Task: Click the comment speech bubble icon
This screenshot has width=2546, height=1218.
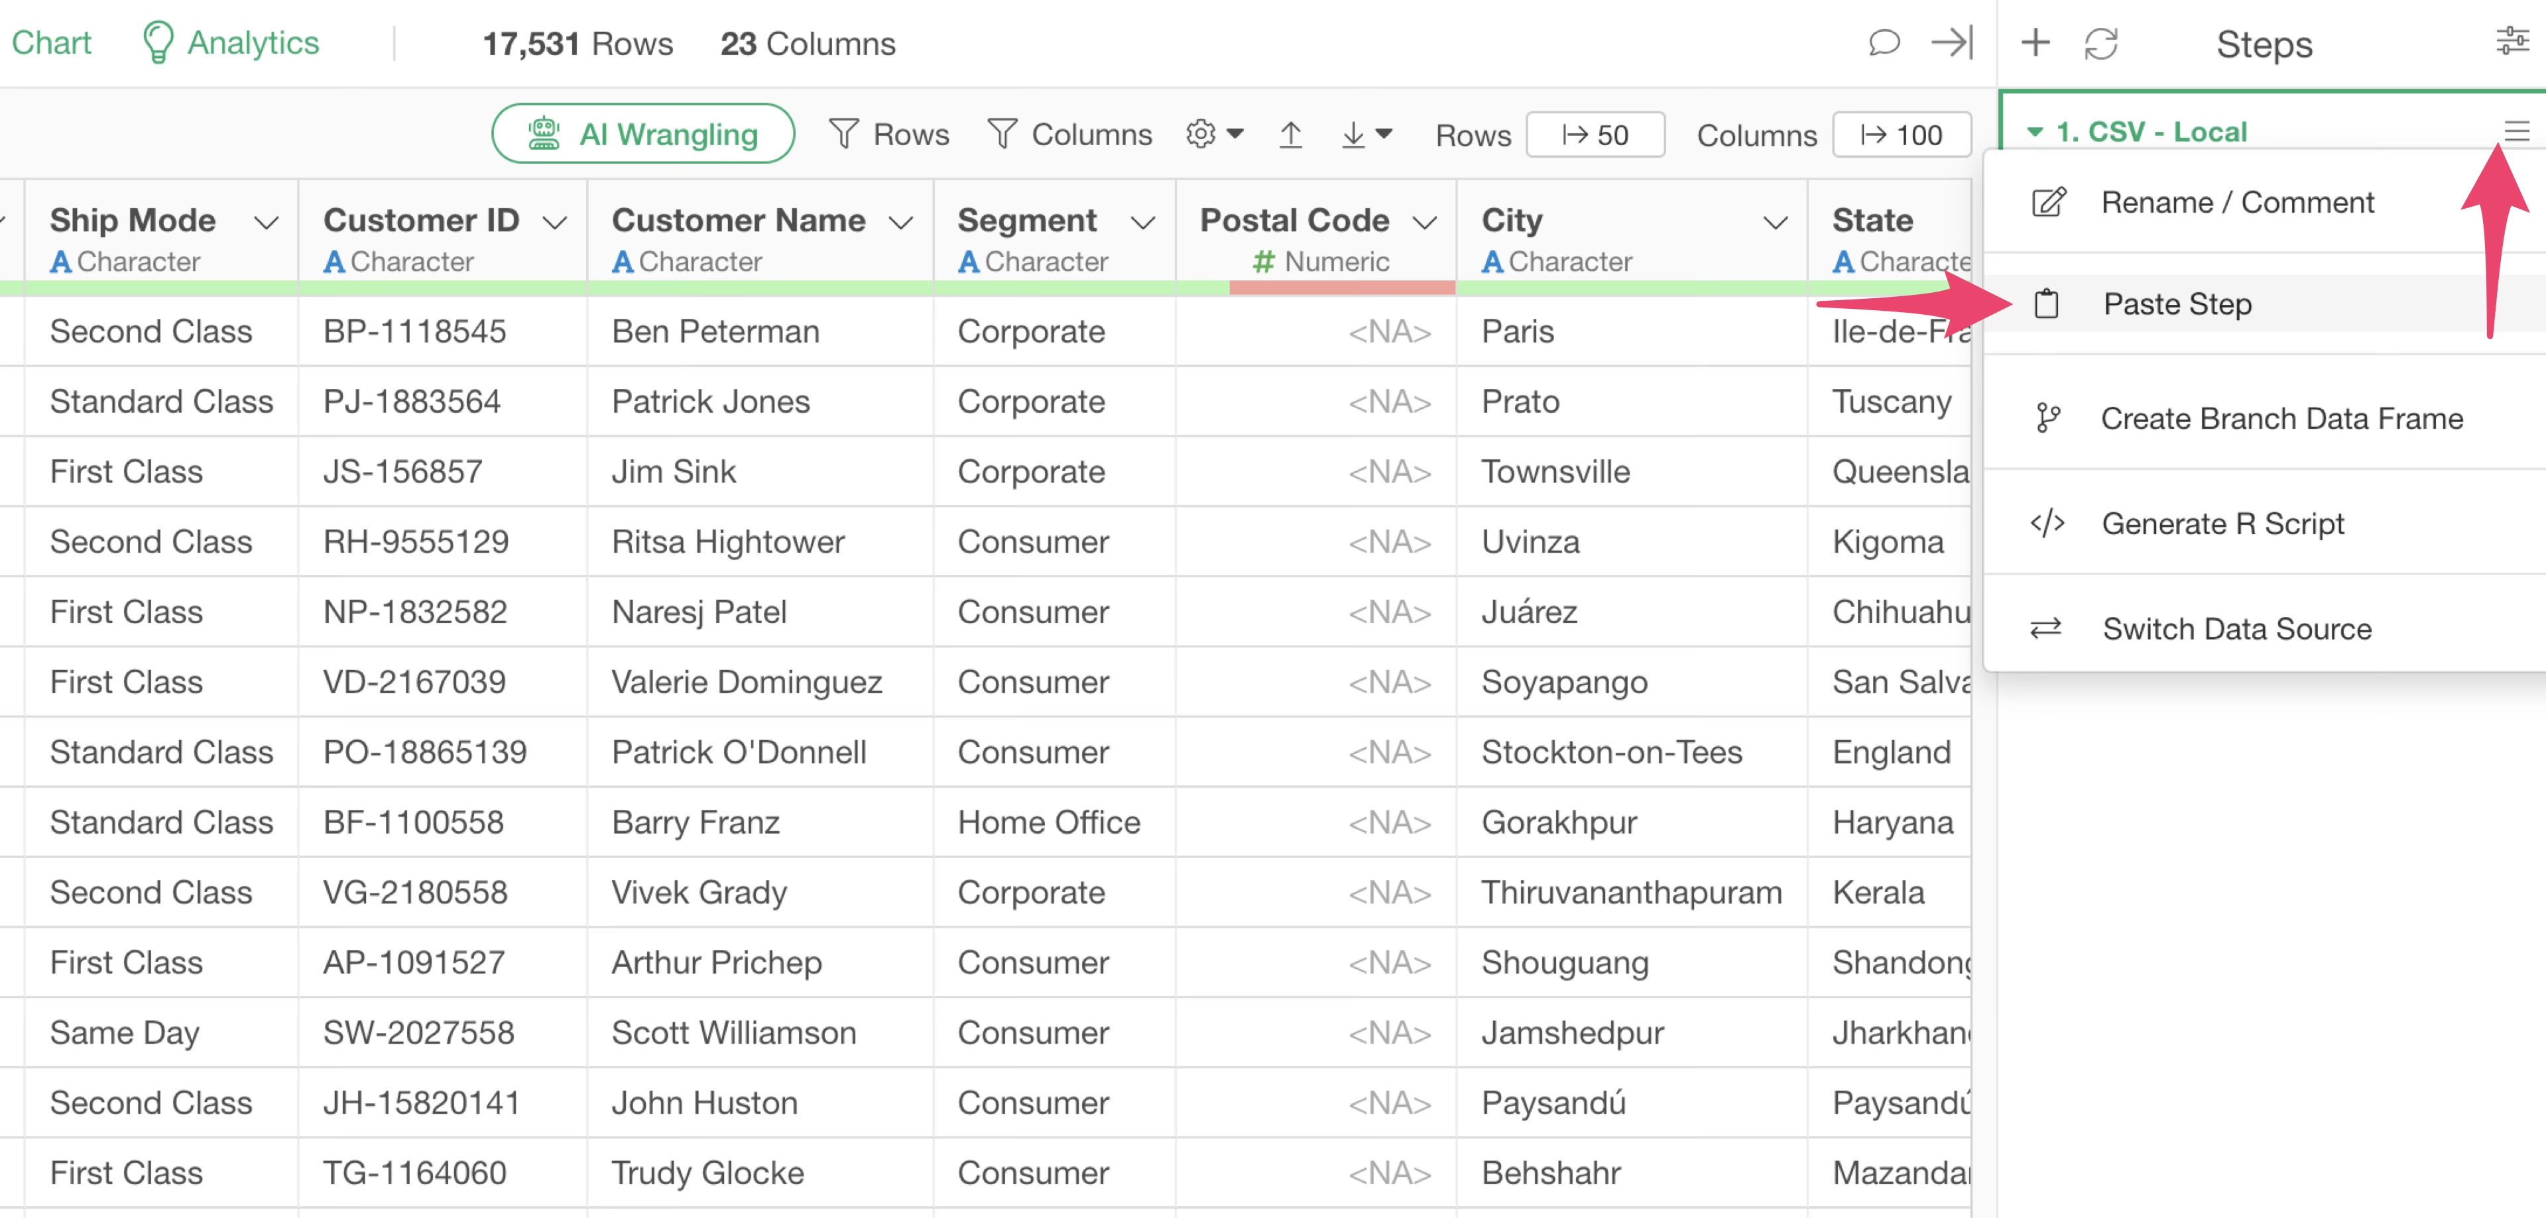Action: [x=1884, y=42]
